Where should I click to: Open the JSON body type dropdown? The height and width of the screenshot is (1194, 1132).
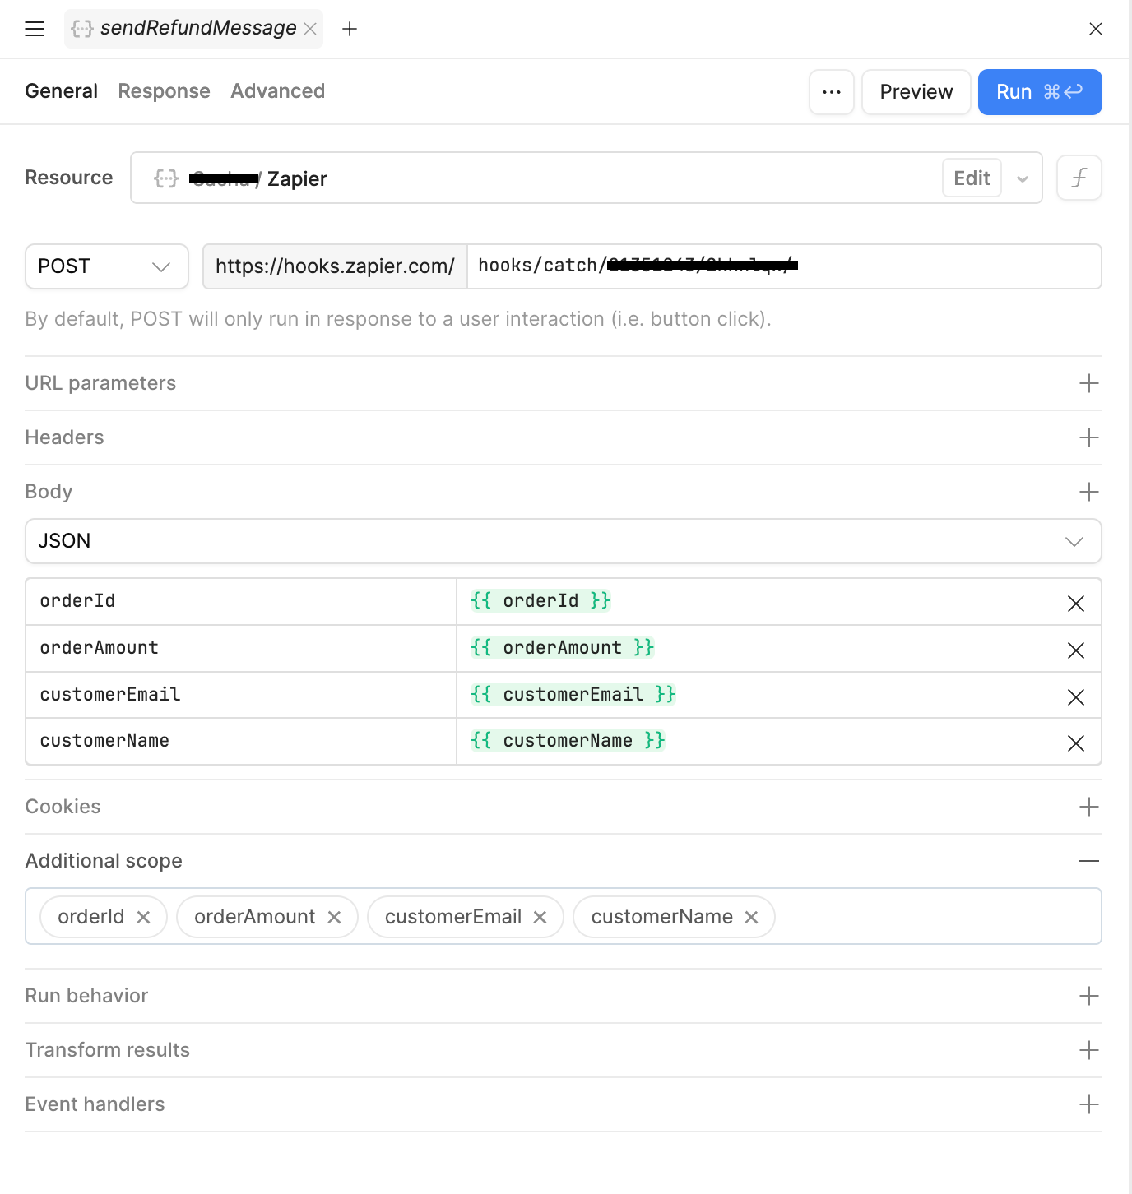coord(564,541)
